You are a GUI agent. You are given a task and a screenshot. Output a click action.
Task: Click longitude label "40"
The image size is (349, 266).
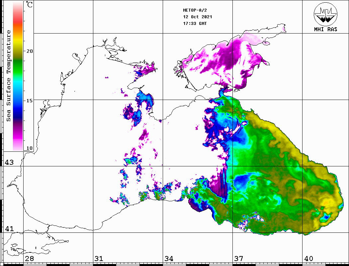(x=308, y=259)
